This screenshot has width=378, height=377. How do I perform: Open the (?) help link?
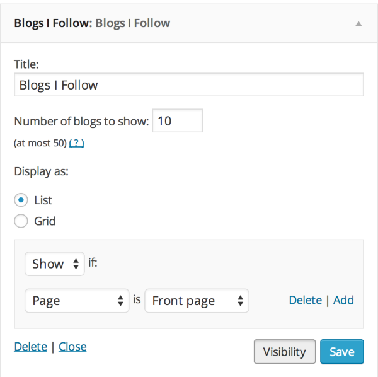pos(76,143)
